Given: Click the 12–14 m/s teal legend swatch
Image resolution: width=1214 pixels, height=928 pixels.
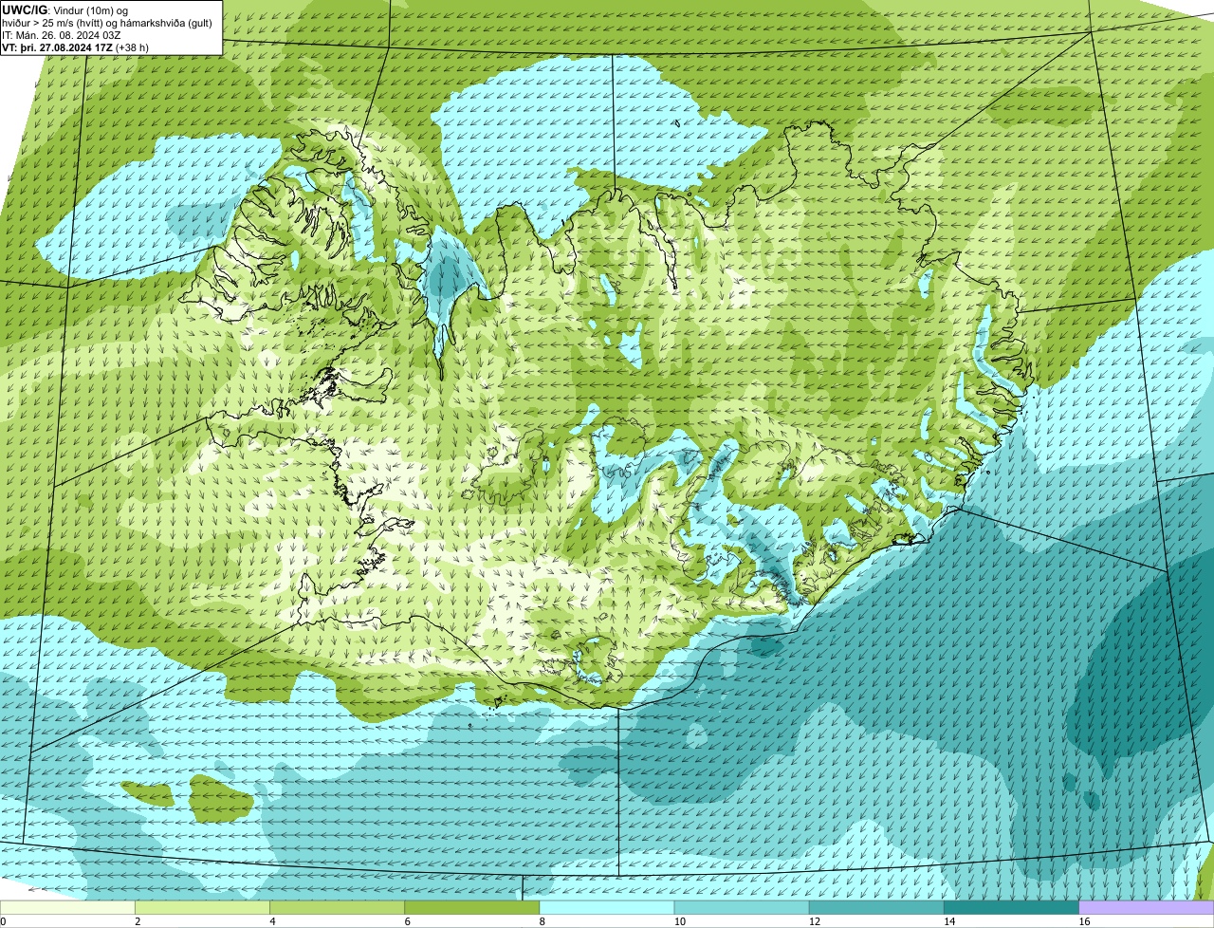Looking at the screenshot, I should 876,908.
